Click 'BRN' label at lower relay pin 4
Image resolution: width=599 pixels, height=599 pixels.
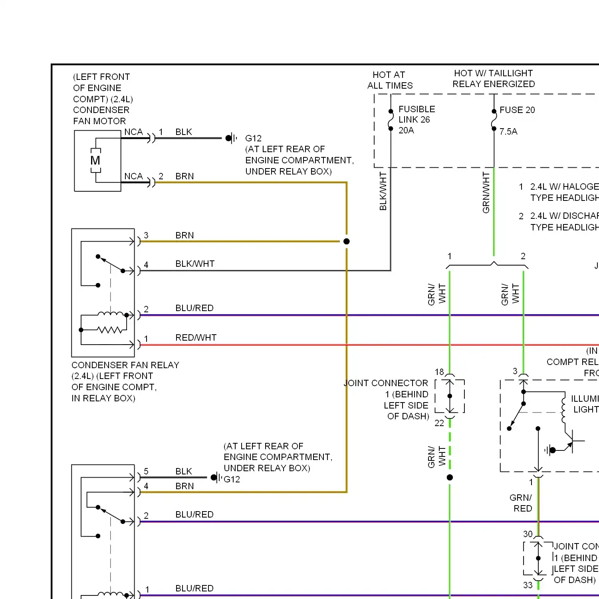pos(184,486)
